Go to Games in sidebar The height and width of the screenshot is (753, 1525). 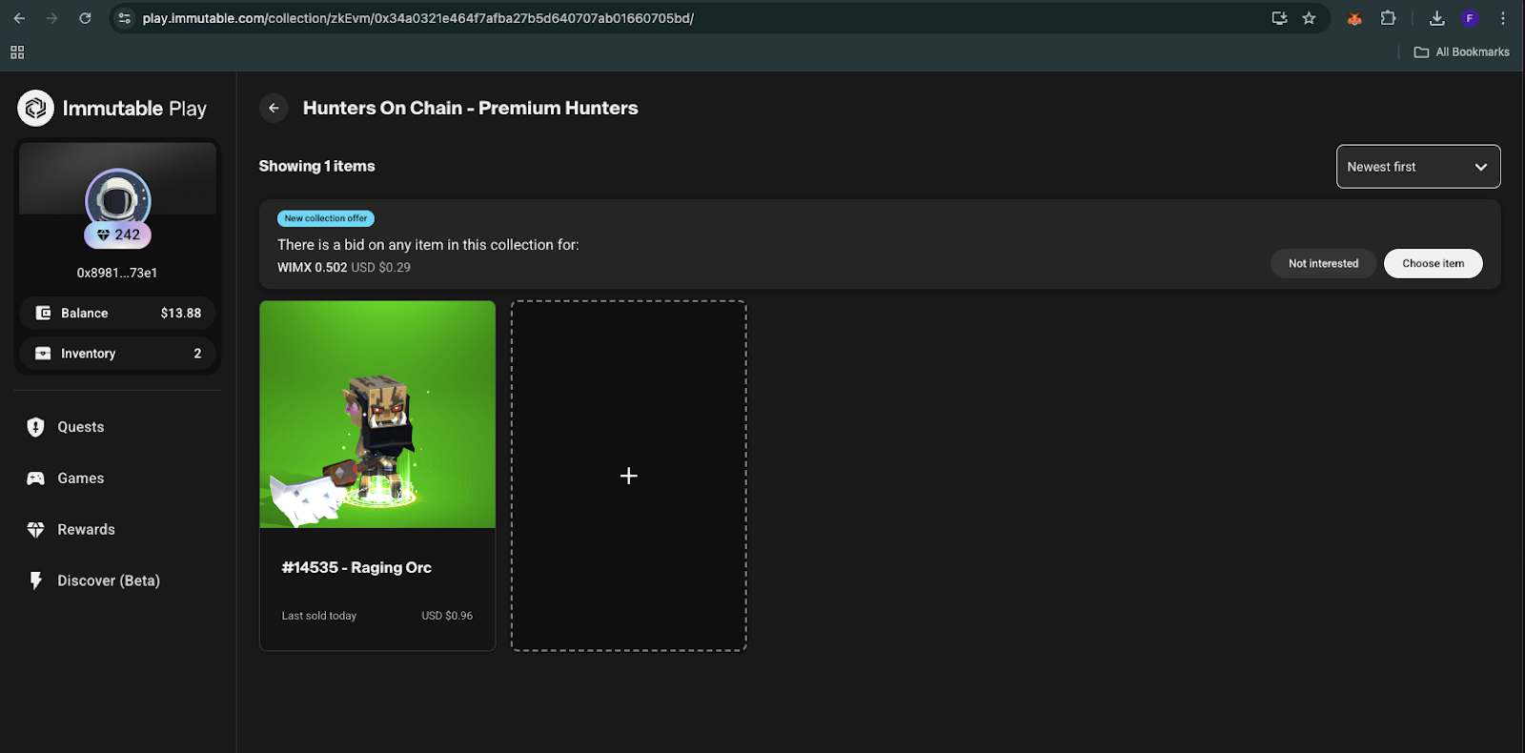(x=80, y=478)
